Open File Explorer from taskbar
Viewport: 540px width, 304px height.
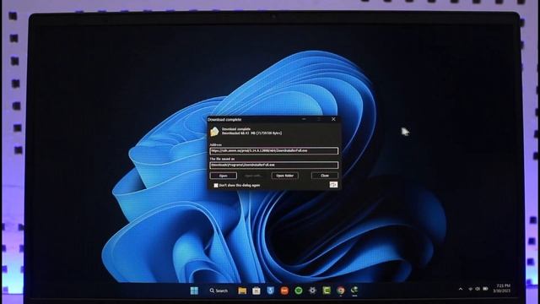242,290
